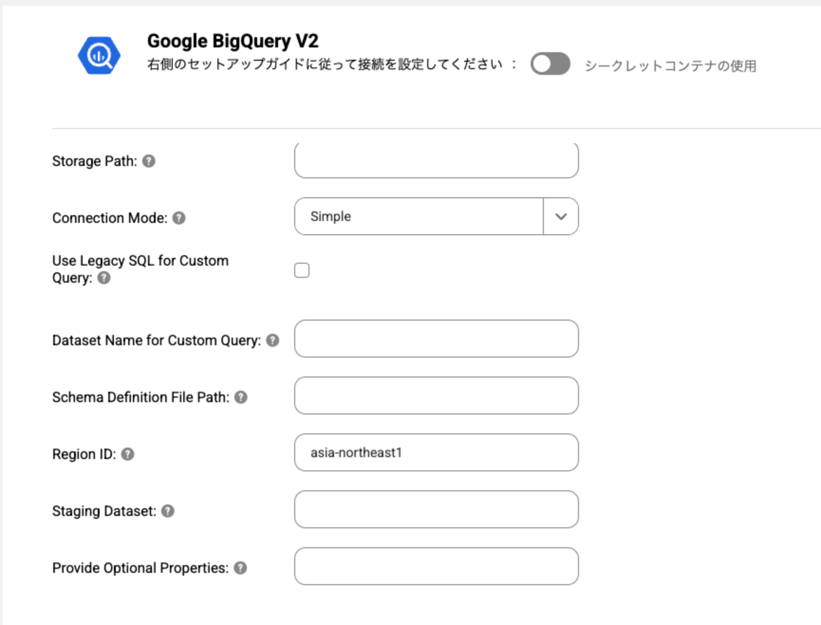Image resolution: width=821 pixels, height=625 pixels.
Task: Focus the Provide Optional Properties input
Action: [x=436, y=566]
